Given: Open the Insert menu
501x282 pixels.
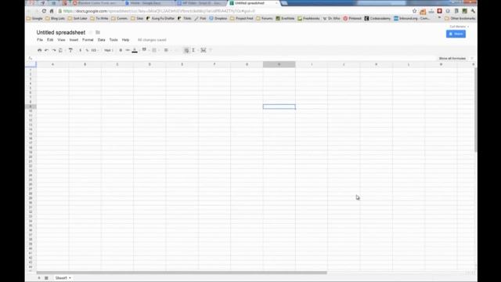Looking at the screenshot, I should click(74, 40).
